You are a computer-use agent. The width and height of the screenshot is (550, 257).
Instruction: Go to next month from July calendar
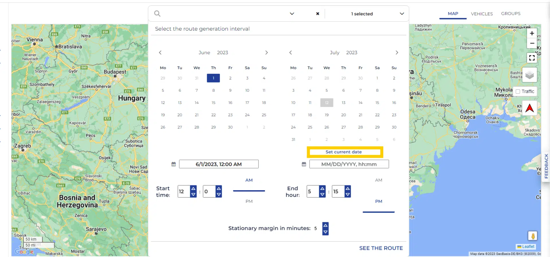pos(397,52)
